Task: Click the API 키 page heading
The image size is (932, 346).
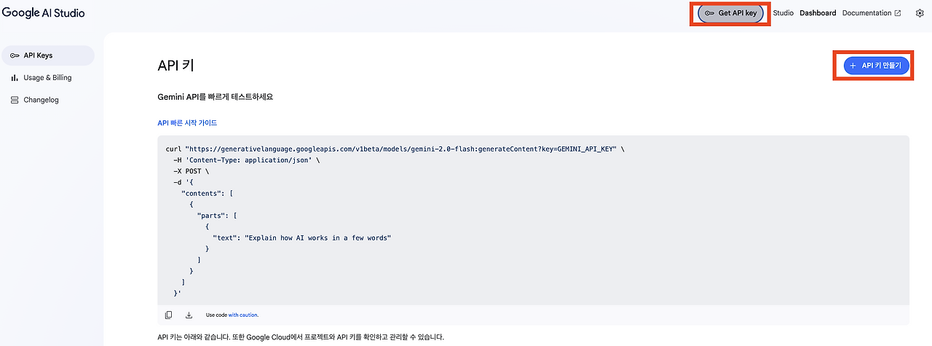Action: pyautogui.click(x=175, y=66)
